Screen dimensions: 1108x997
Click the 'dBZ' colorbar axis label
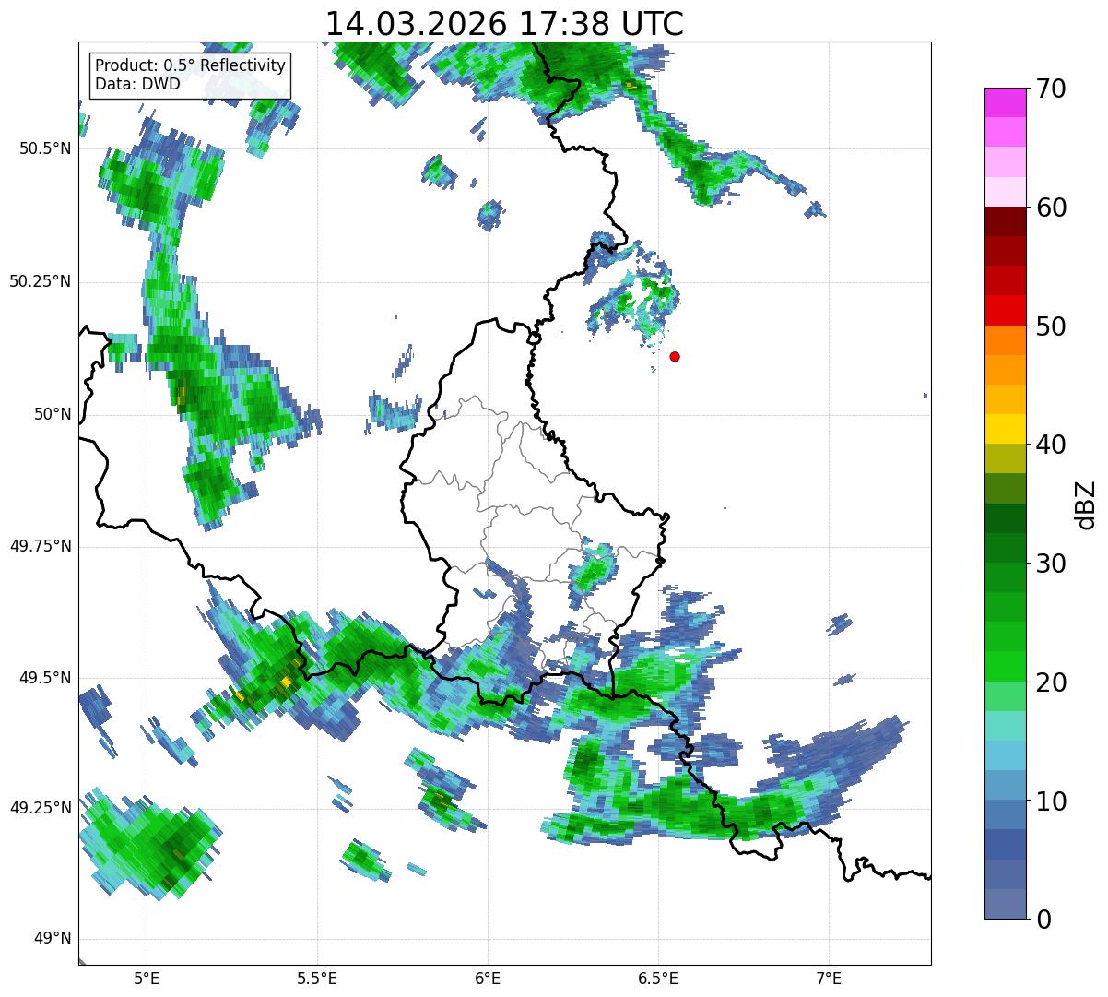click(1086, 504)
